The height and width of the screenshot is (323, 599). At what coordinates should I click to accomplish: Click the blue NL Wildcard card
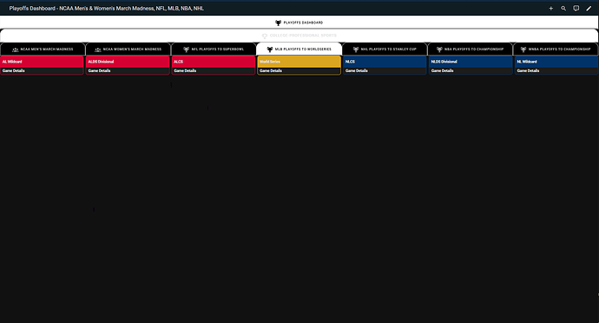pyautogui.click(x=556, y=62)
